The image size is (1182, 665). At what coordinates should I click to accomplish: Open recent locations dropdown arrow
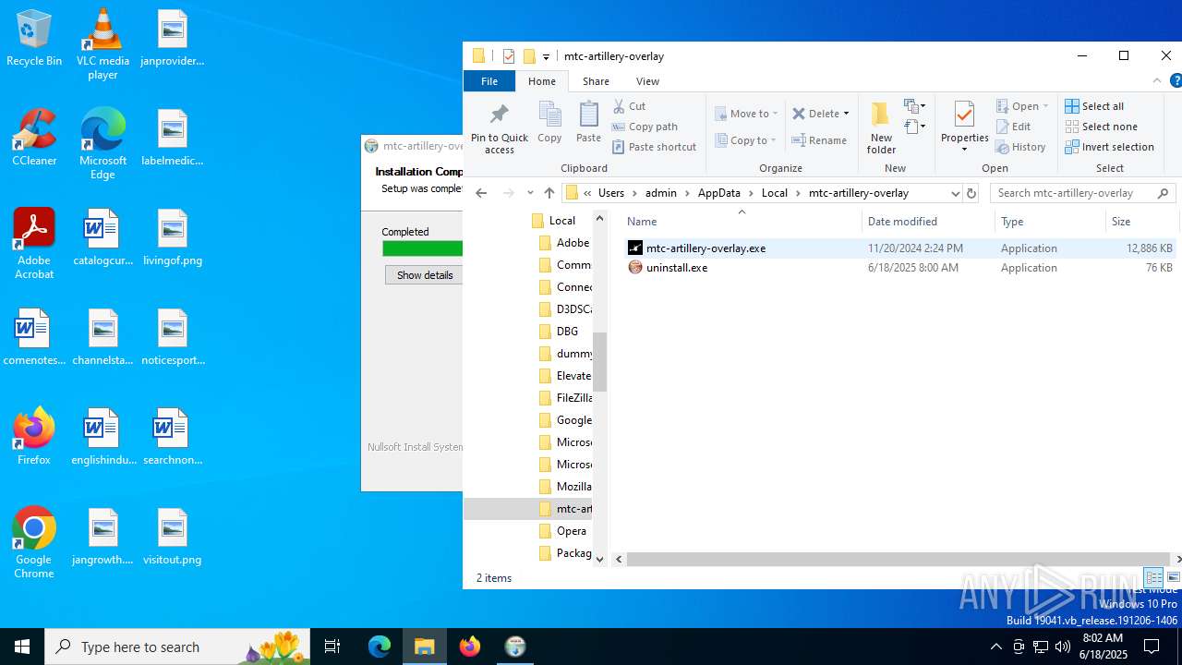530,193
